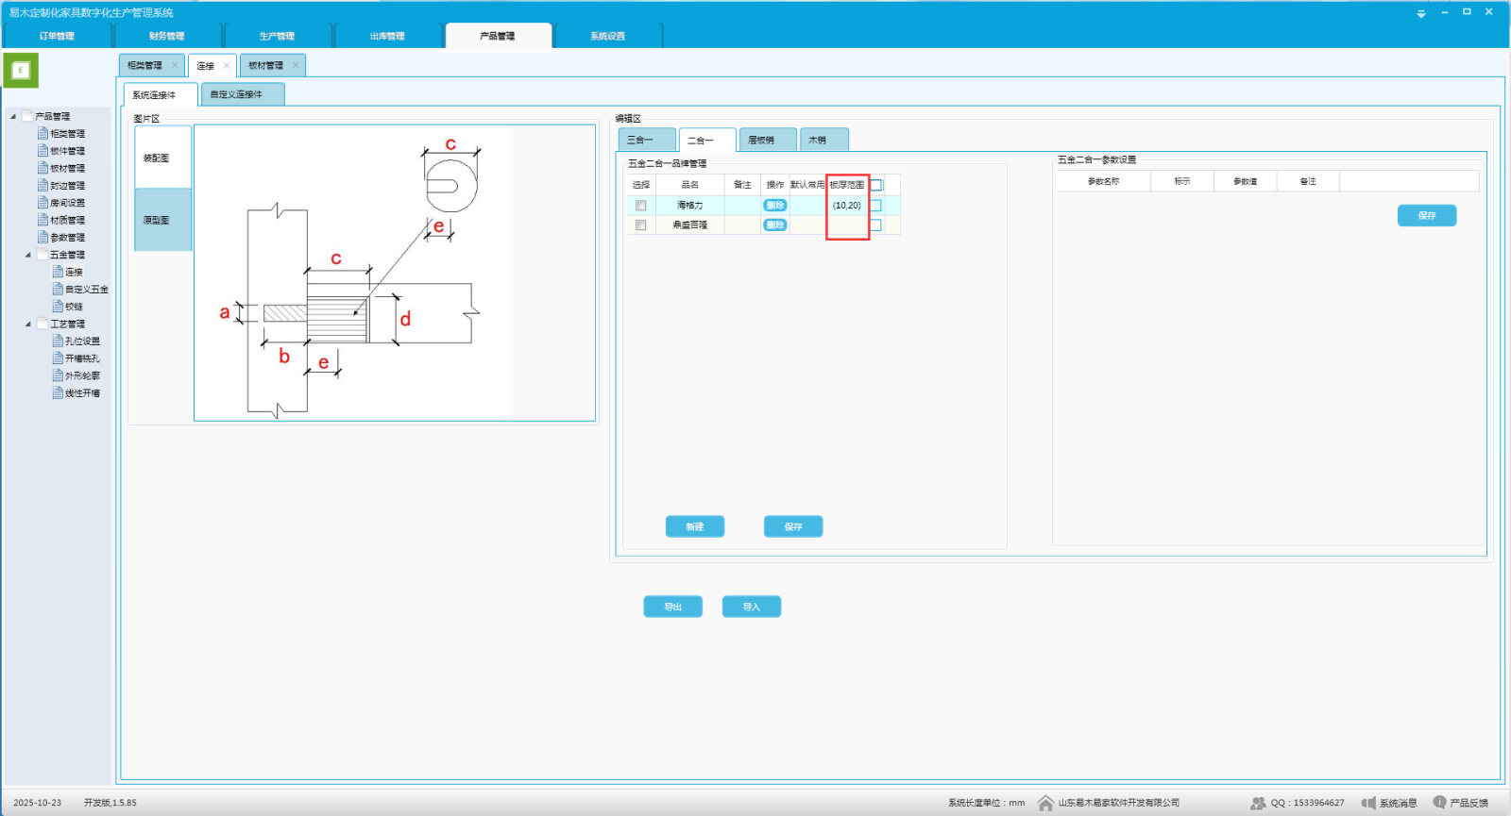This screenshot has height=816, width=1511.
Task: Check the selection box for 鼎盛百隆
Action: [x=641, y=225]
